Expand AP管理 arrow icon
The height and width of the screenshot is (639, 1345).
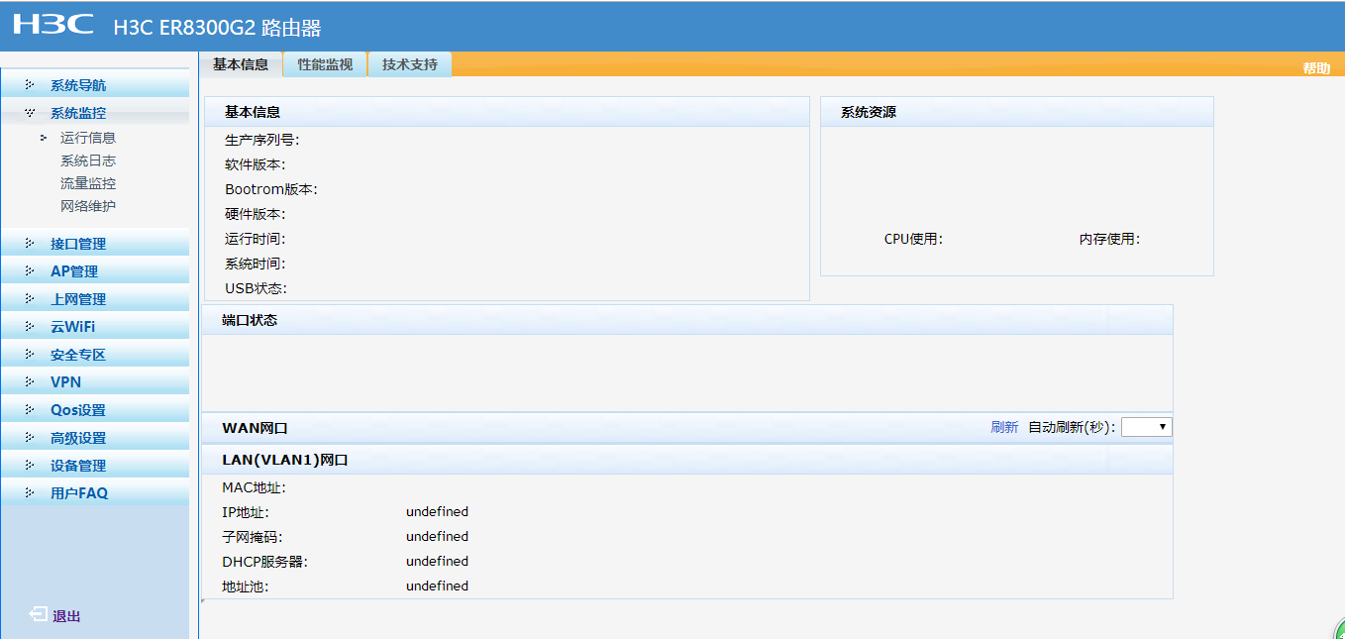coord(30,270)
